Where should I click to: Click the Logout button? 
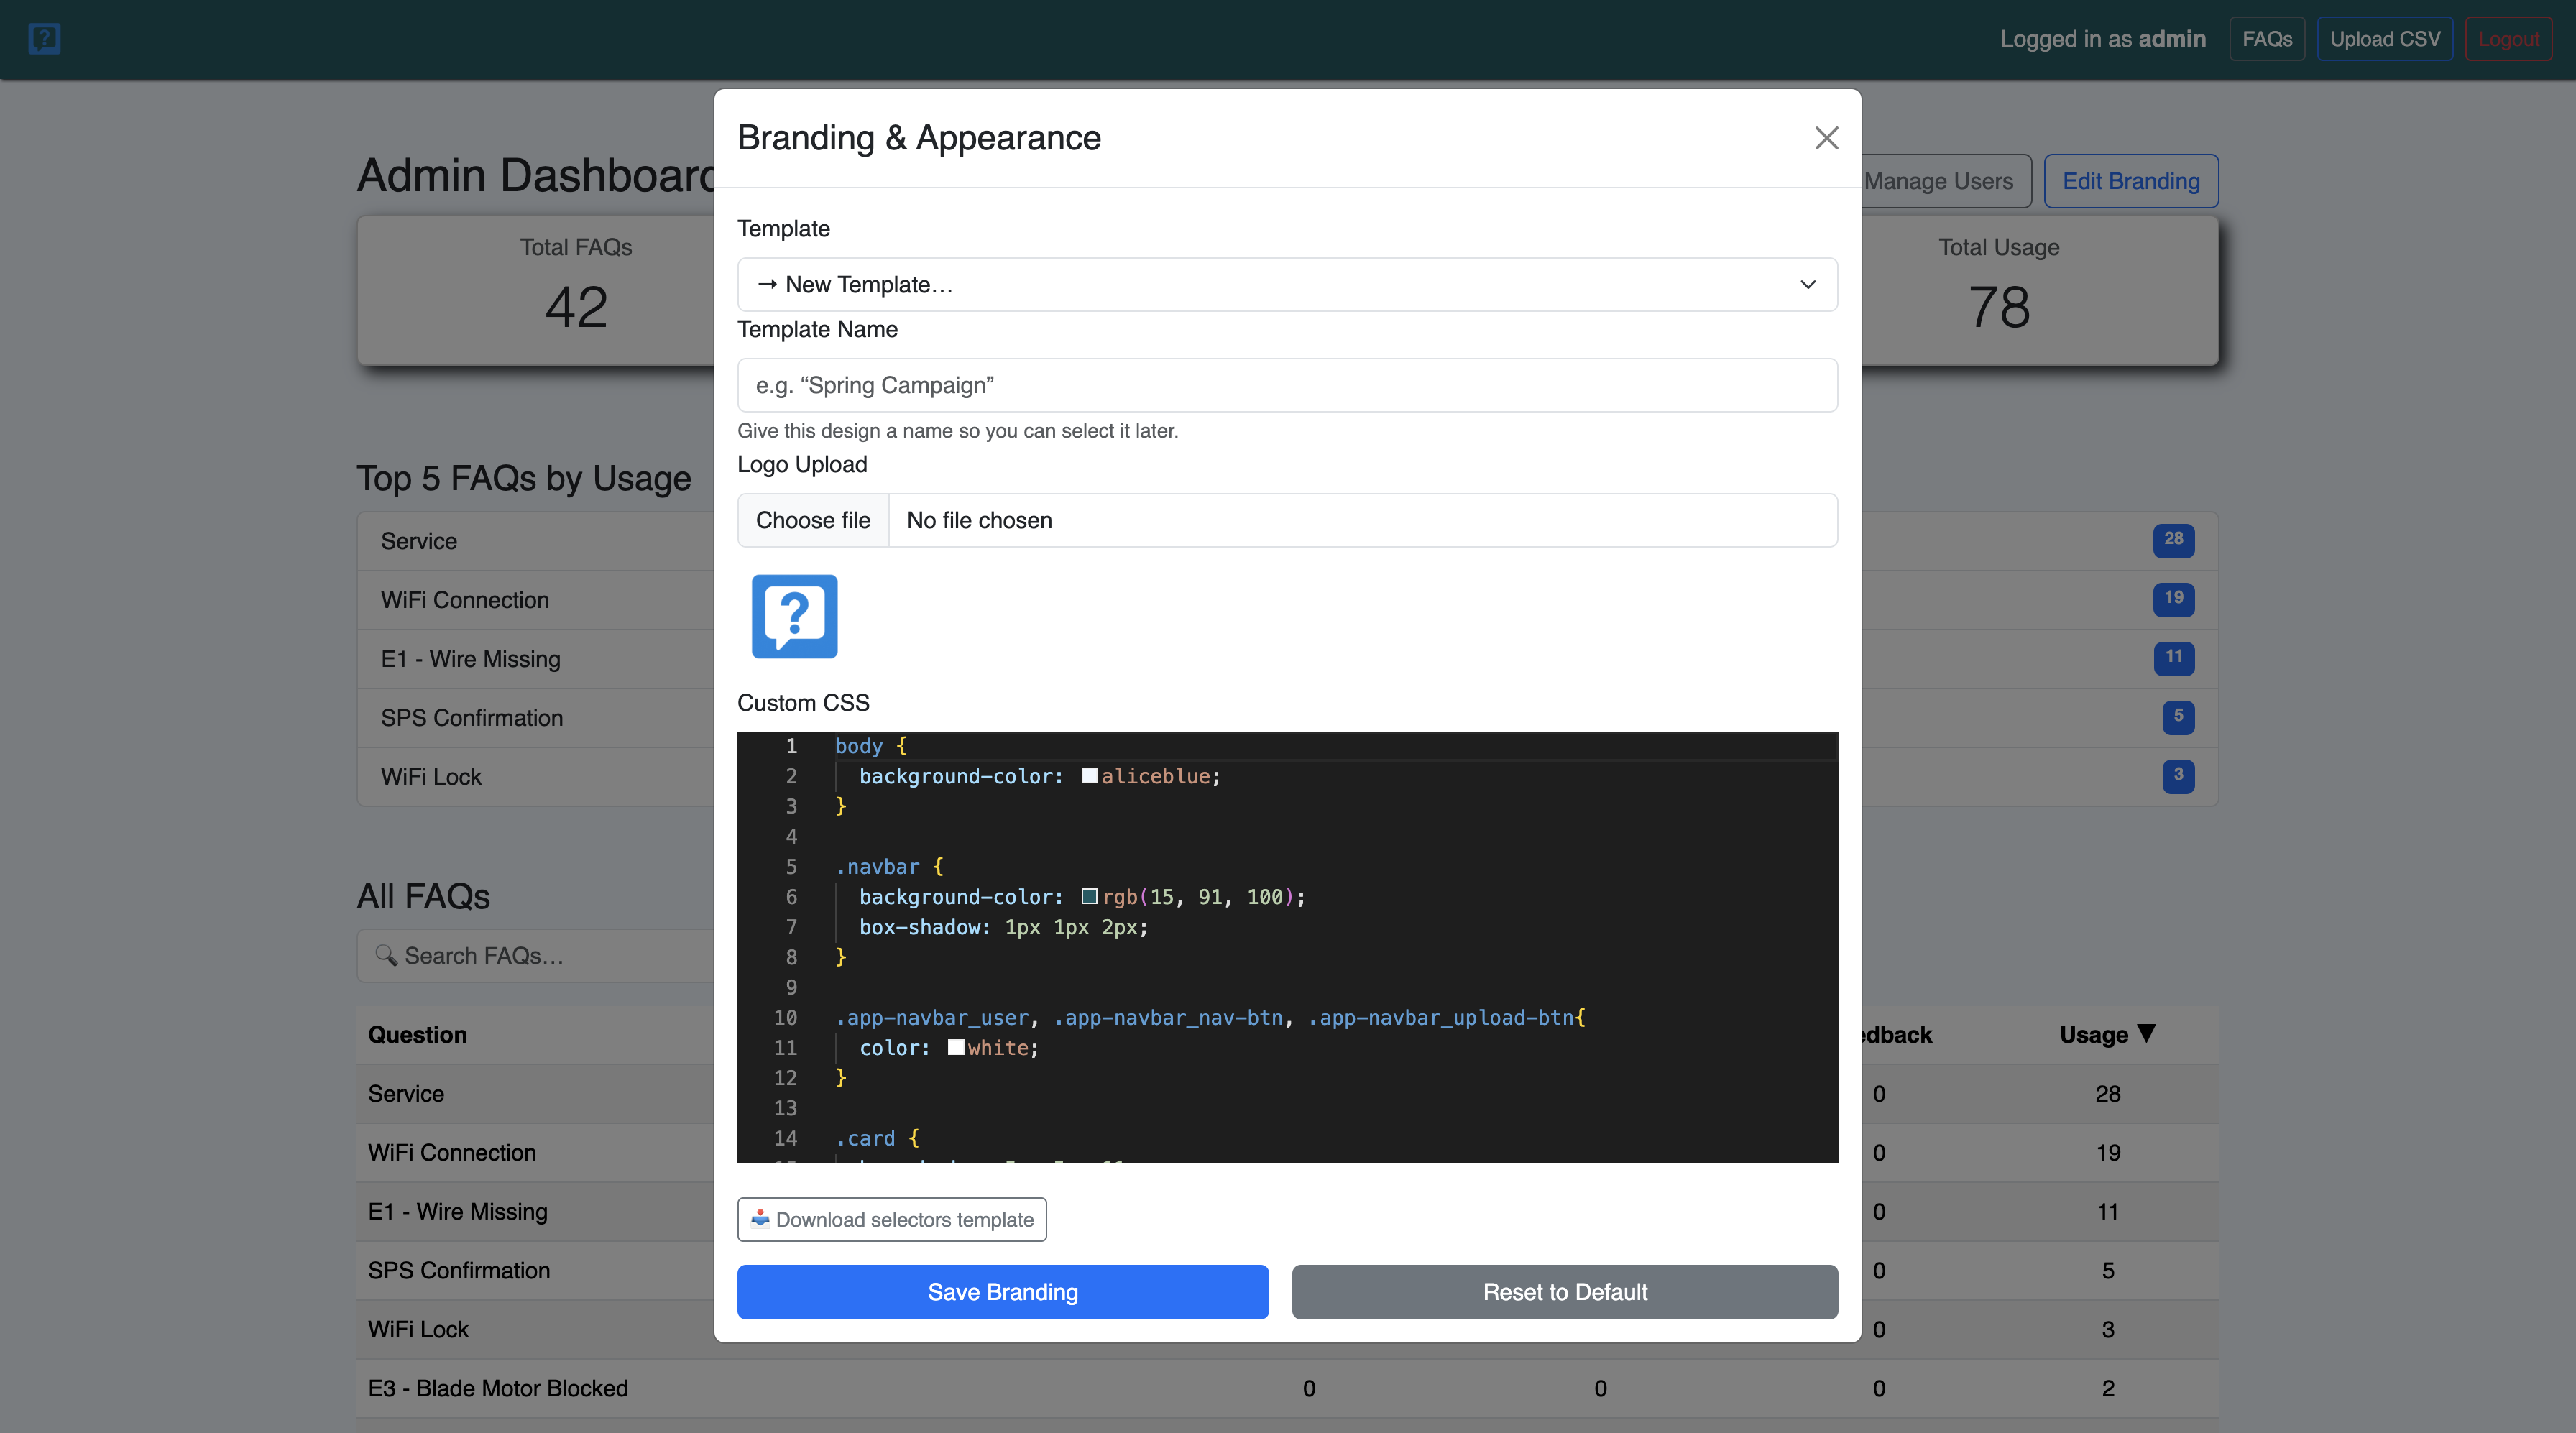2508,39
